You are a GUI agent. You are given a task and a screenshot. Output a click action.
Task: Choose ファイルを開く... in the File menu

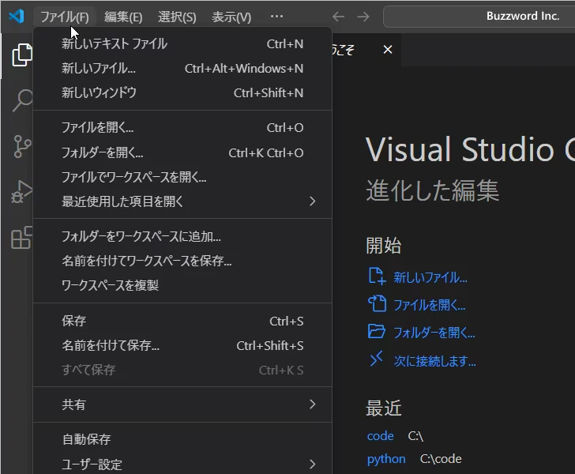click(182, 127)
